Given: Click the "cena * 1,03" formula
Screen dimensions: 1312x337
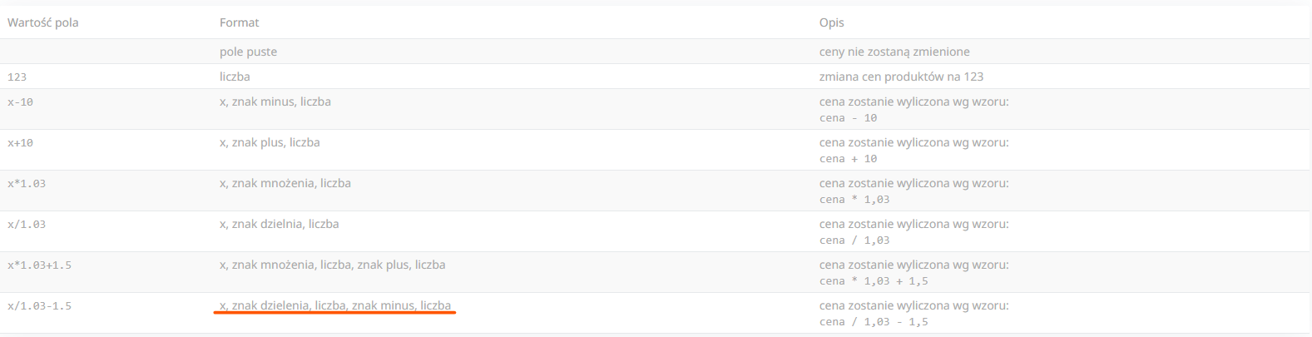Looking at the screenshot, I should click(854, 200).
